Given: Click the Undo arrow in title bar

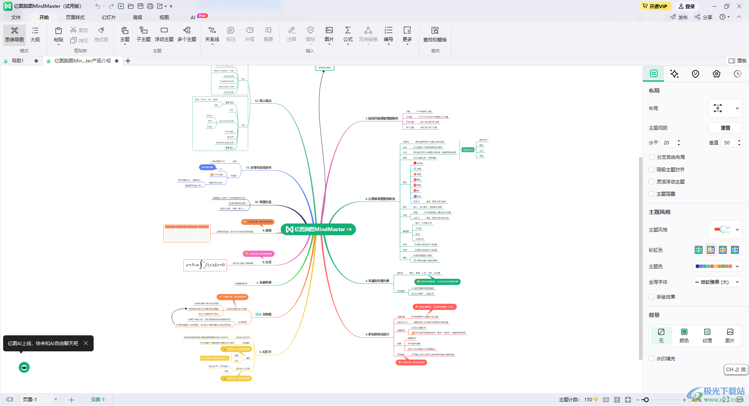Looking at the screenshot, I should [98, 6].
